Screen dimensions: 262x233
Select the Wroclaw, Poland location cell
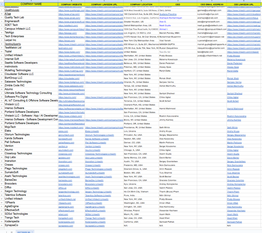tap(141, 210)
